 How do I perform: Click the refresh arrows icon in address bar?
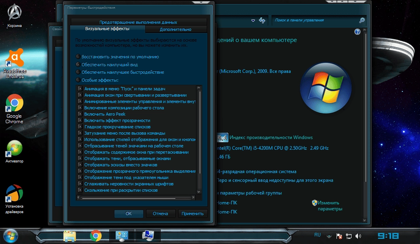click(262, 20)
